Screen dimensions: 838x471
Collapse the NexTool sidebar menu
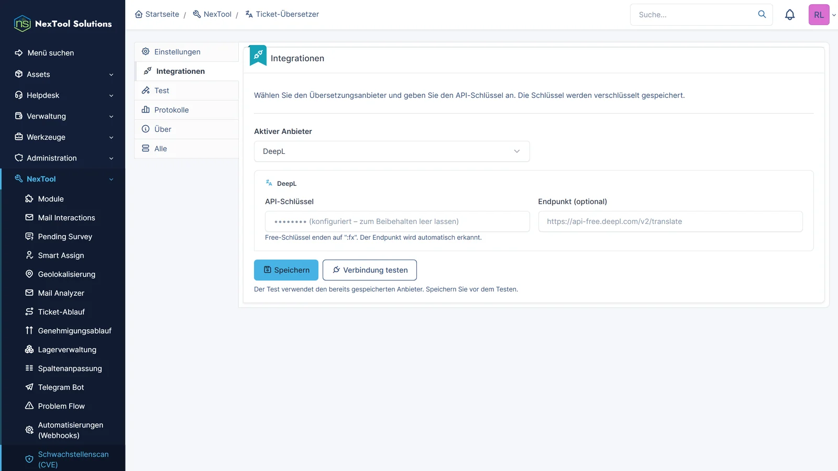click(x=63, y=179)
